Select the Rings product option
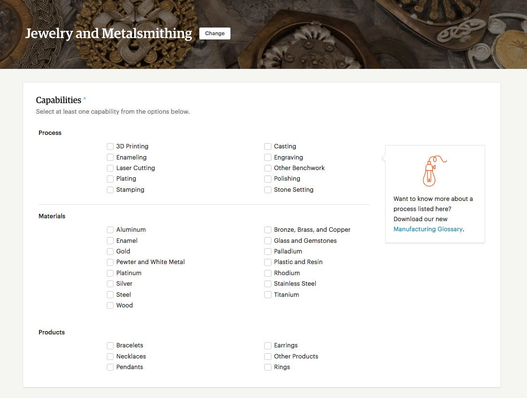527x398 pixels. point(268,367)
